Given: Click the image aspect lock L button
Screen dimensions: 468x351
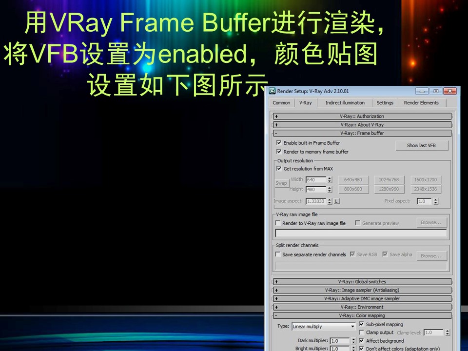Looking at the screenshot, I should pyautogui.click(x=337, y=201).
